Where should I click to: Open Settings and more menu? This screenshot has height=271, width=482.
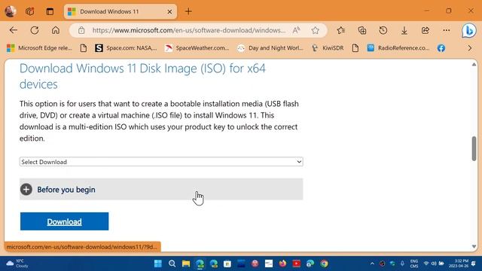click(447, 30)
